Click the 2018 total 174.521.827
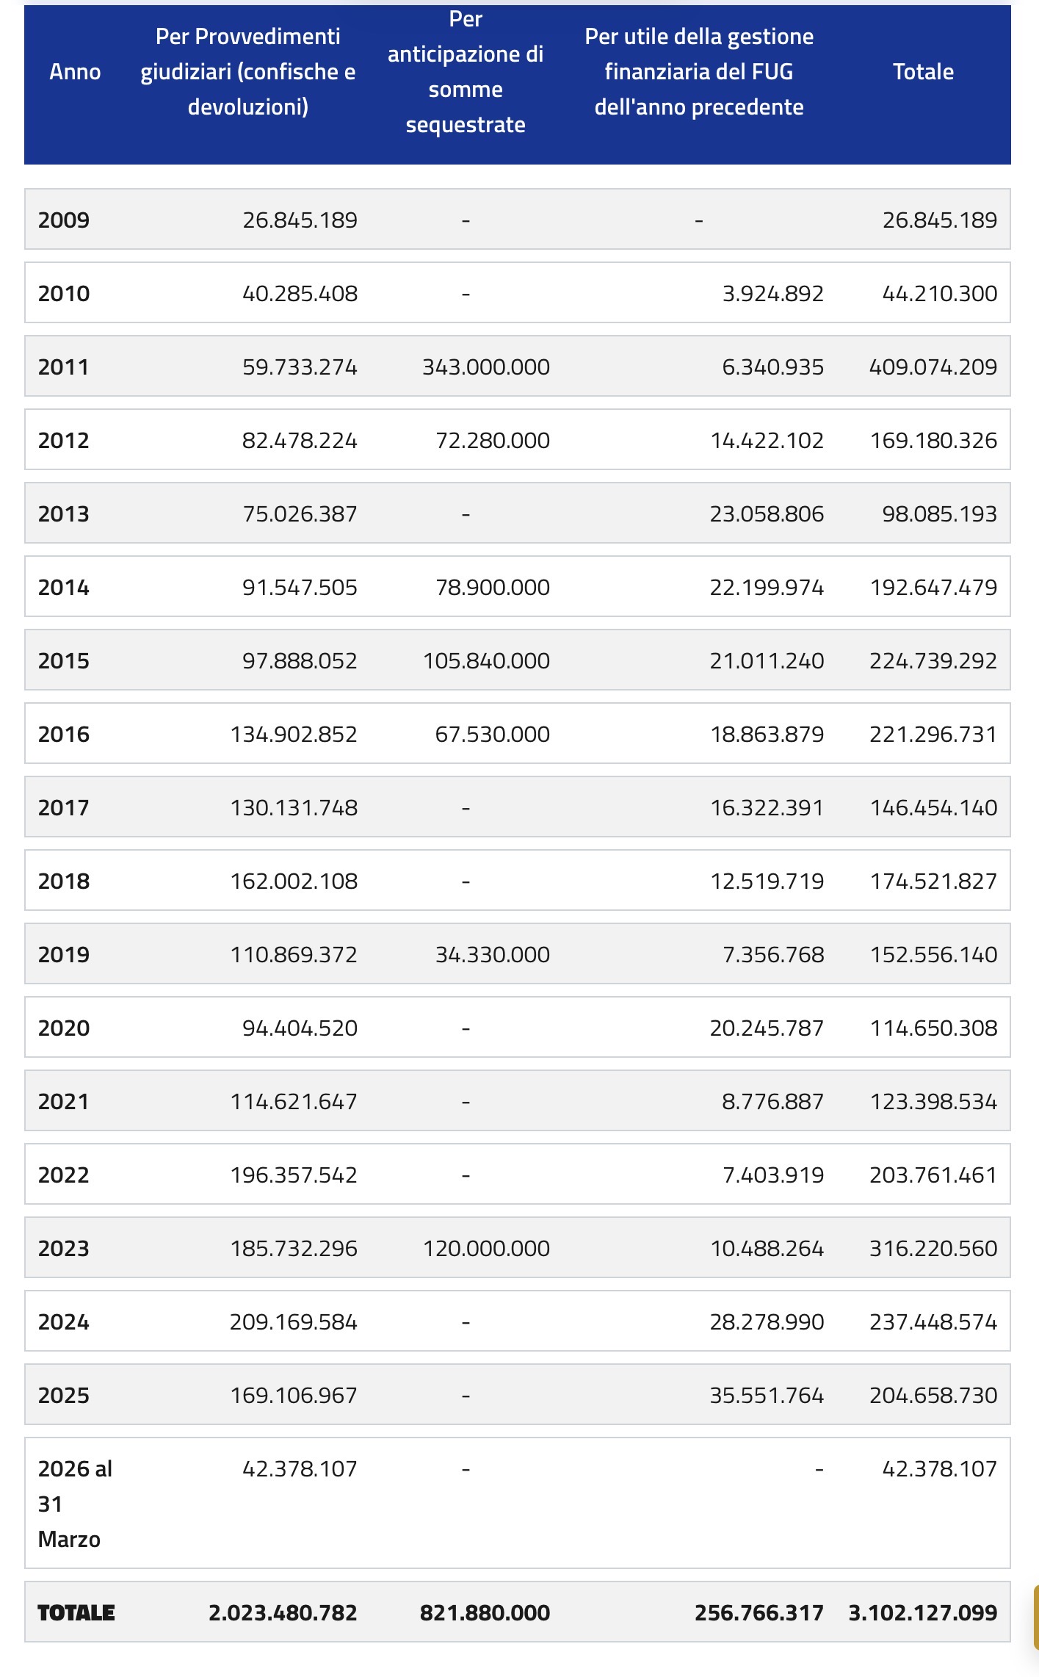The image size is (1039, 1677). pyautogui.click(x=933, y=881)
